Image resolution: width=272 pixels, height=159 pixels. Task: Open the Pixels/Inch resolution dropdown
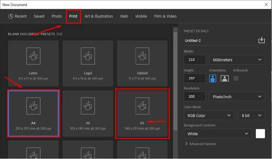pyautogui.click(x=237, y=96)
